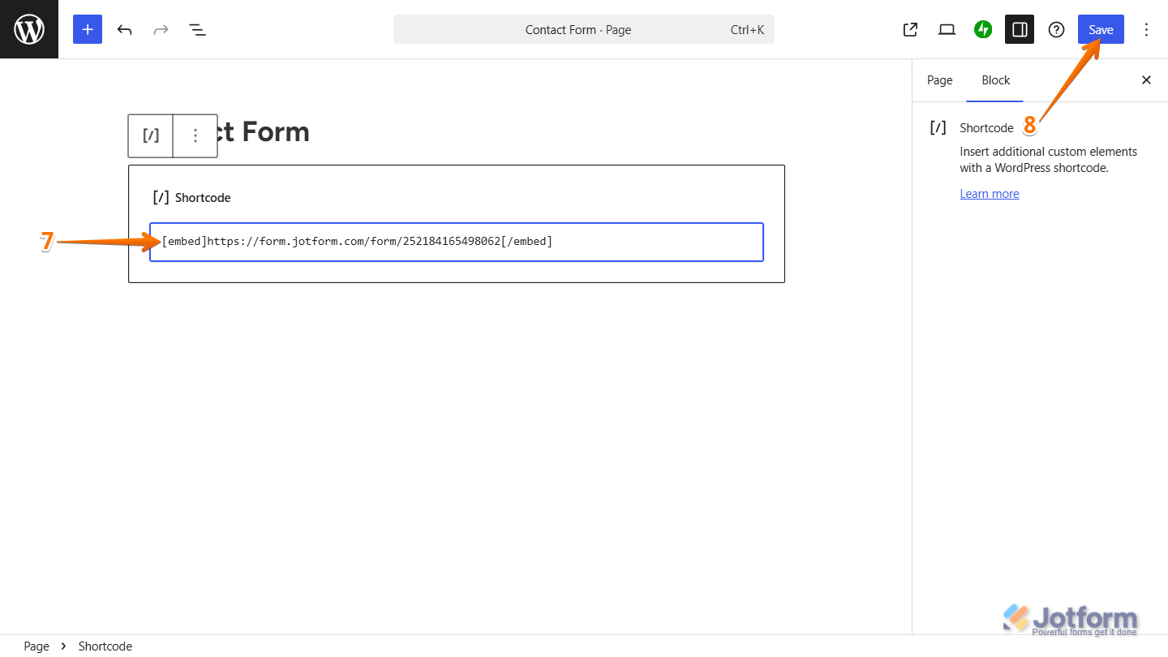1168x657 pixels.
Task: Open the editor Options three-dot menu
Action: [1146, 29]
